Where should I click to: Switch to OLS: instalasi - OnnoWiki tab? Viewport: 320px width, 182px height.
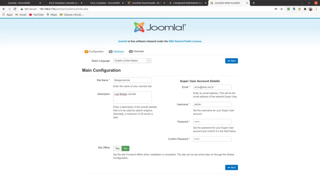[x=105, y=3]
